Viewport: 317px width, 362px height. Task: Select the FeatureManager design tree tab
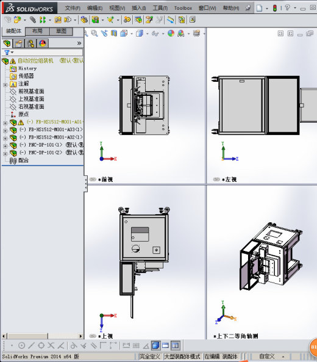(x=7, y=43)
